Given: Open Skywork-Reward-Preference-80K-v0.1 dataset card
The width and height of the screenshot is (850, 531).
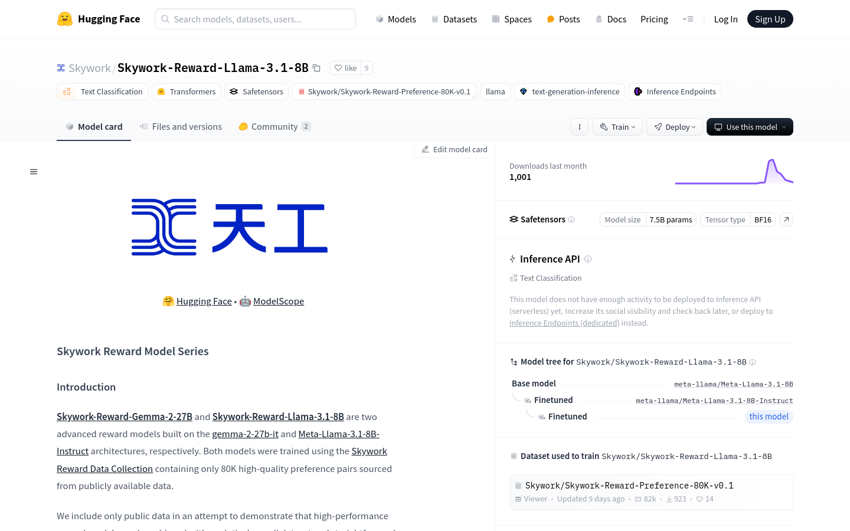Looking at the screenshot, I should (x=651, y=492).
